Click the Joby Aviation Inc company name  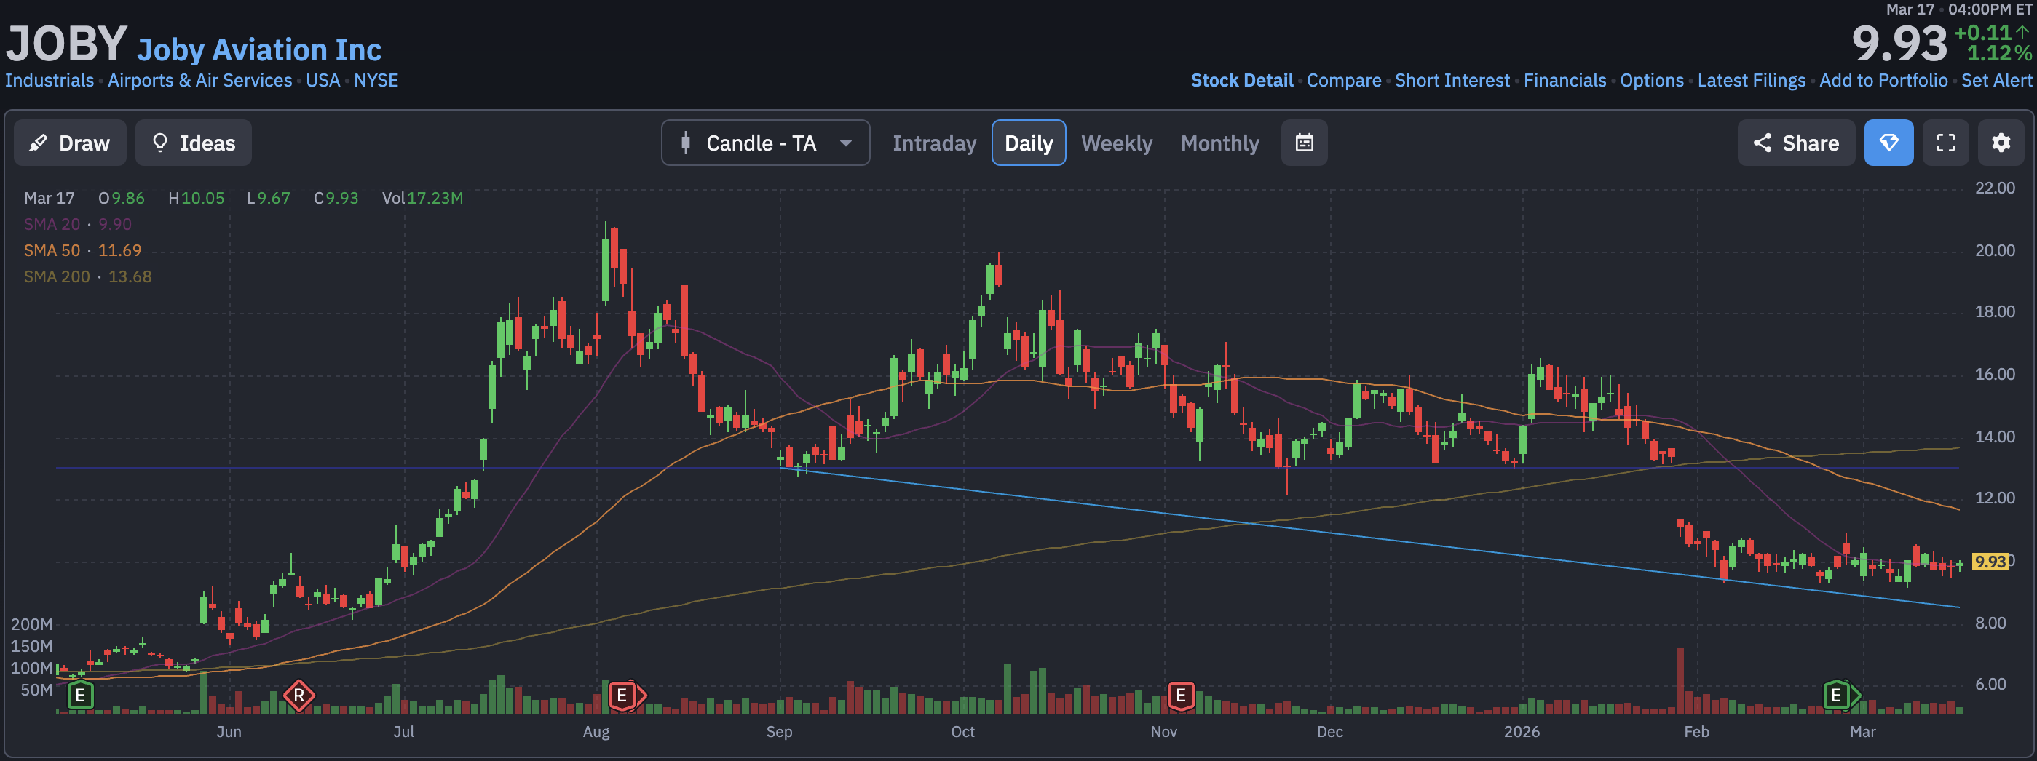pos(259,49)
